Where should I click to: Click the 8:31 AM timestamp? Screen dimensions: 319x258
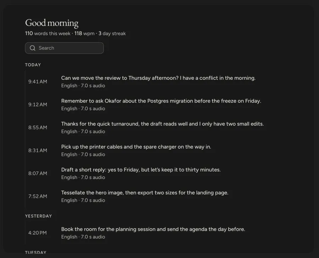[38, 150]
